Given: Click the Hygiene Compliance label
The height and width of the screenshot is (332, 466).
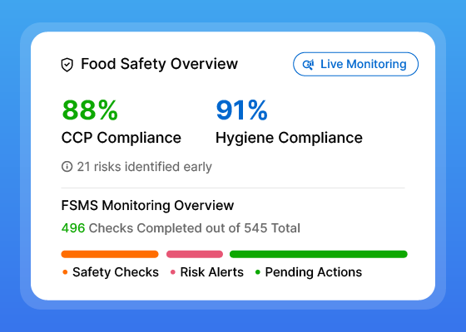Looking at the screenshot, I should click(x=289, y=138).
